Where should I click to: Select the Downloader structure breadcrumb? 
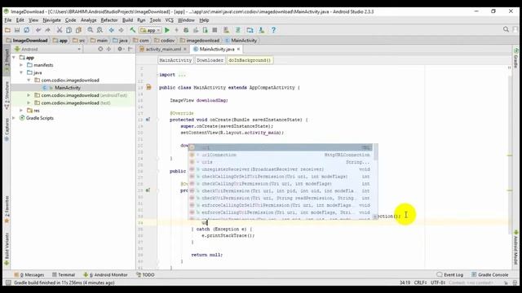click(210, 60)
